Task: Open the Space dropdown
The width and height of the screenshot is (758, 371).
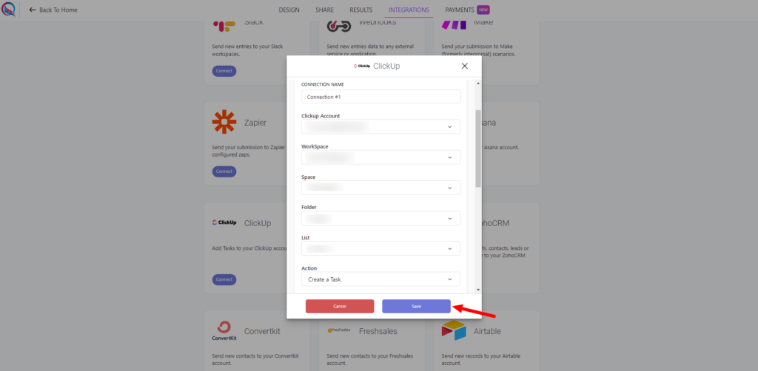Action: click(381, 188)
